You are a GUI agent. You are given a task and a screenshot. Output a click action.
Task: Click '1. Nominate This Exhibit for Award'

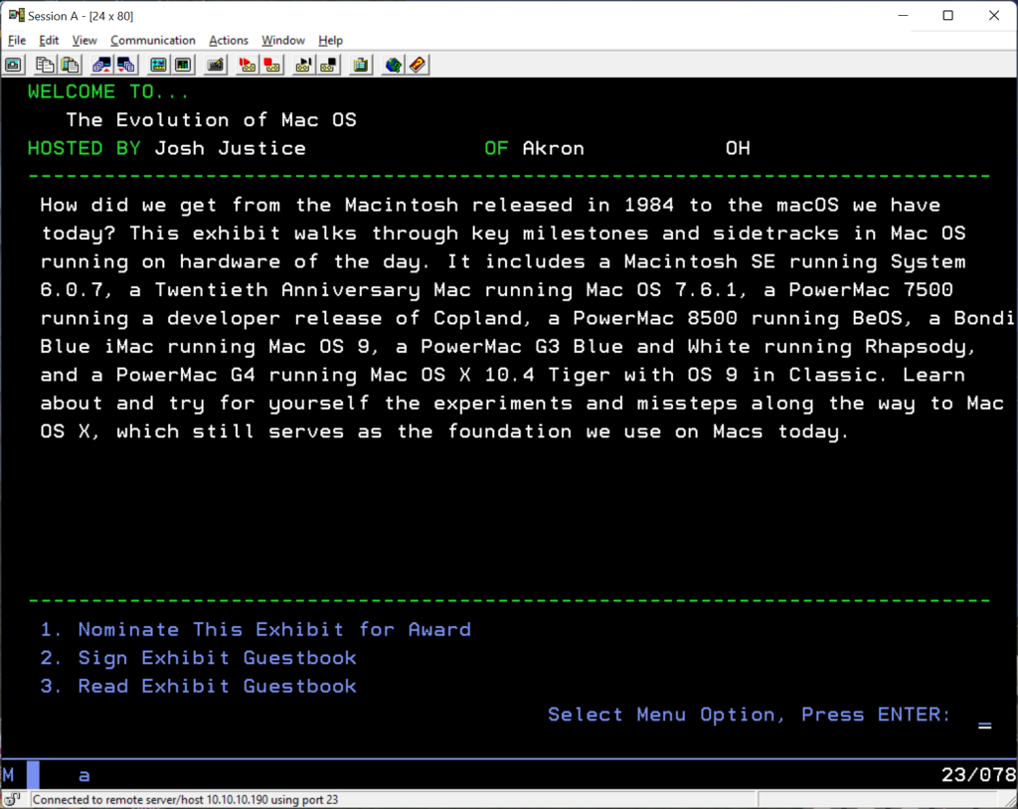pyautogui.click(x=255, y=630)
